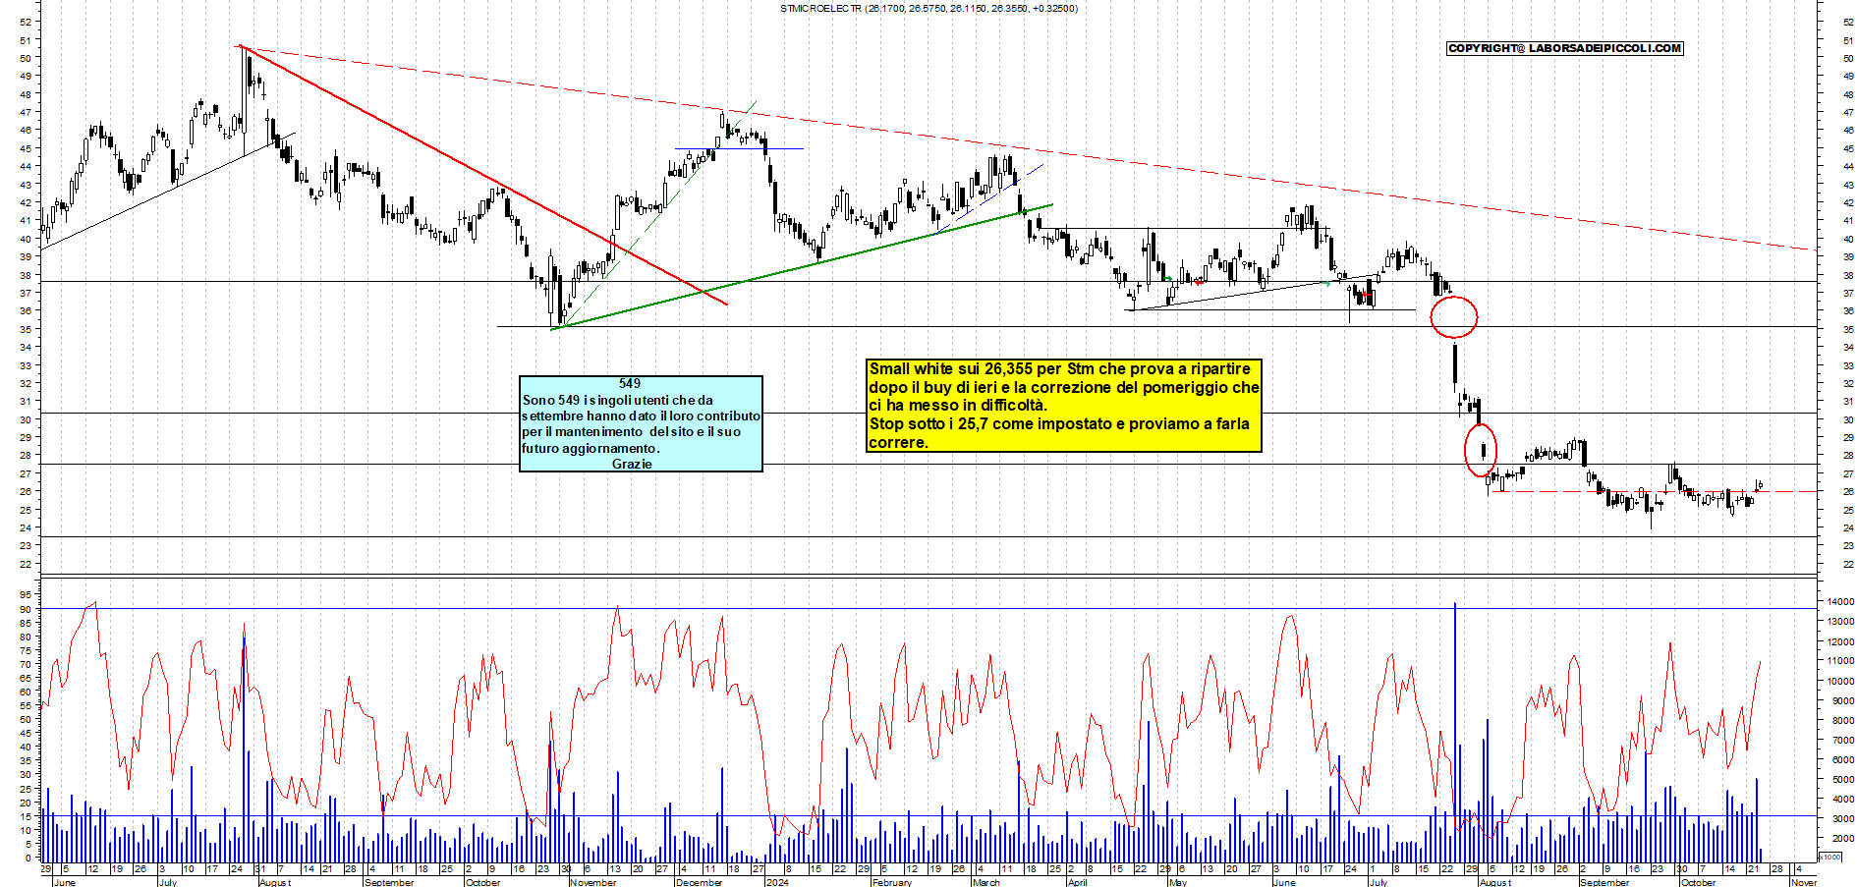The width and height of the screenshot is (1857, 887).
Task: Click the 'February' month label on time axis
Action: click(x=892, y=882)
